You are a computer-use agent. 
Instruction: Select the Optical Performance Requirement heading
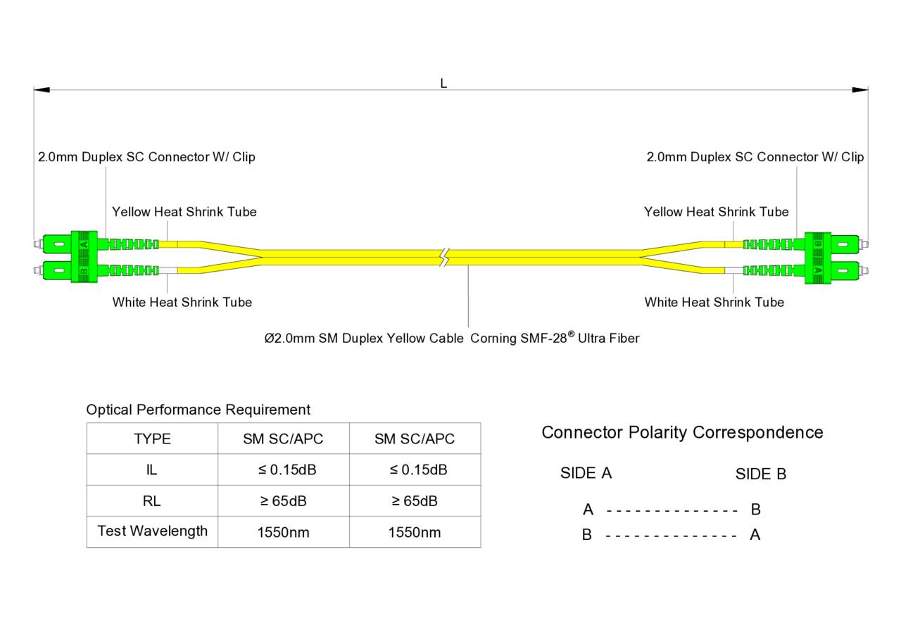tap(198, 410)
